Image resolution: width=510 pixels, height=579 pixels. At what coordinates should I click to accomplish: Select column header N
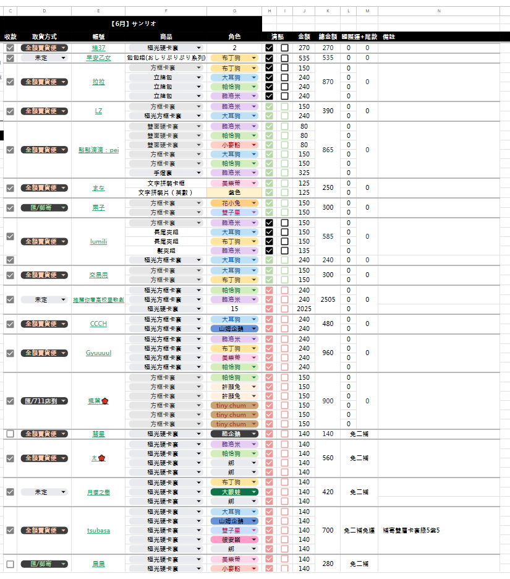click(439, 11)
